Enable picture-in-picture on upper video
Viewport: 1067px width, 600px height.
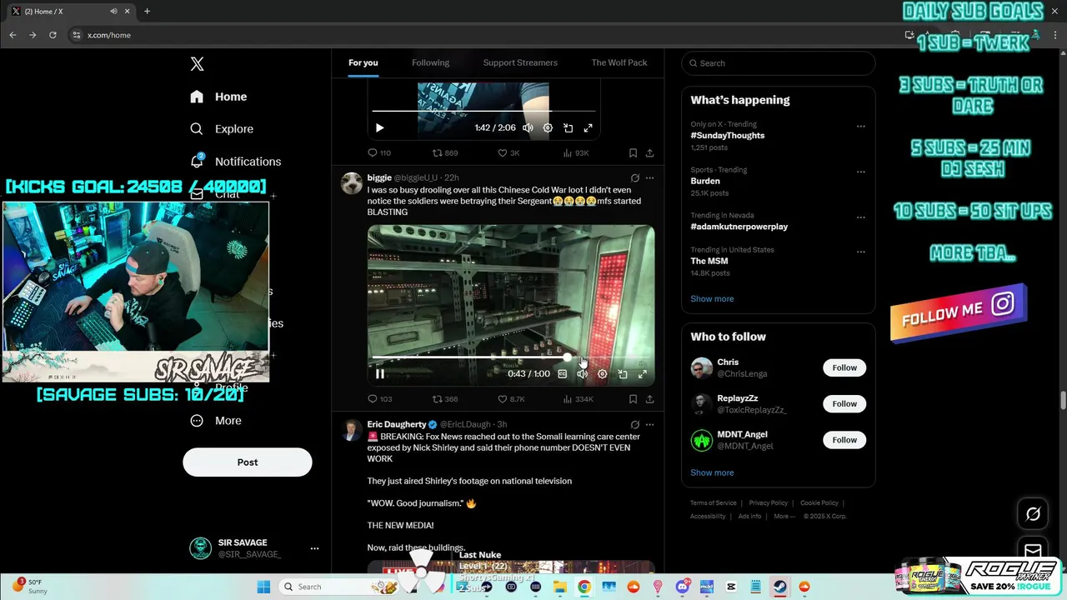pos(568,128)
